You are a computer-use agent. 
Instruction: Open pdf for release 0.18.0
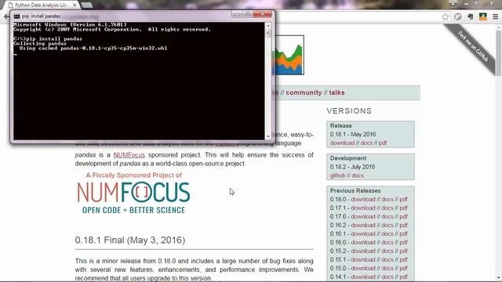[403, 199]
